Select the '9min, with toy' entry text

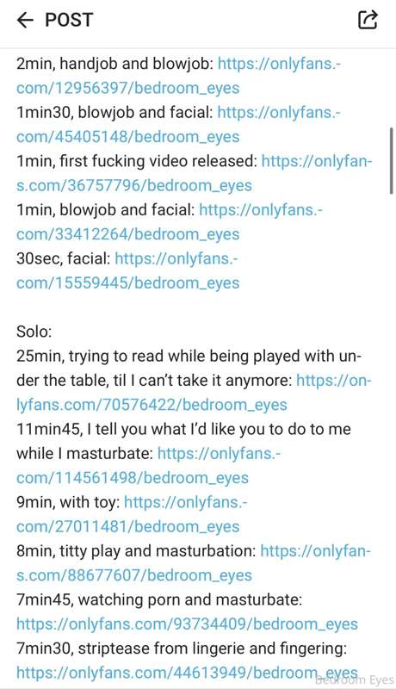(x=68, y=502)
